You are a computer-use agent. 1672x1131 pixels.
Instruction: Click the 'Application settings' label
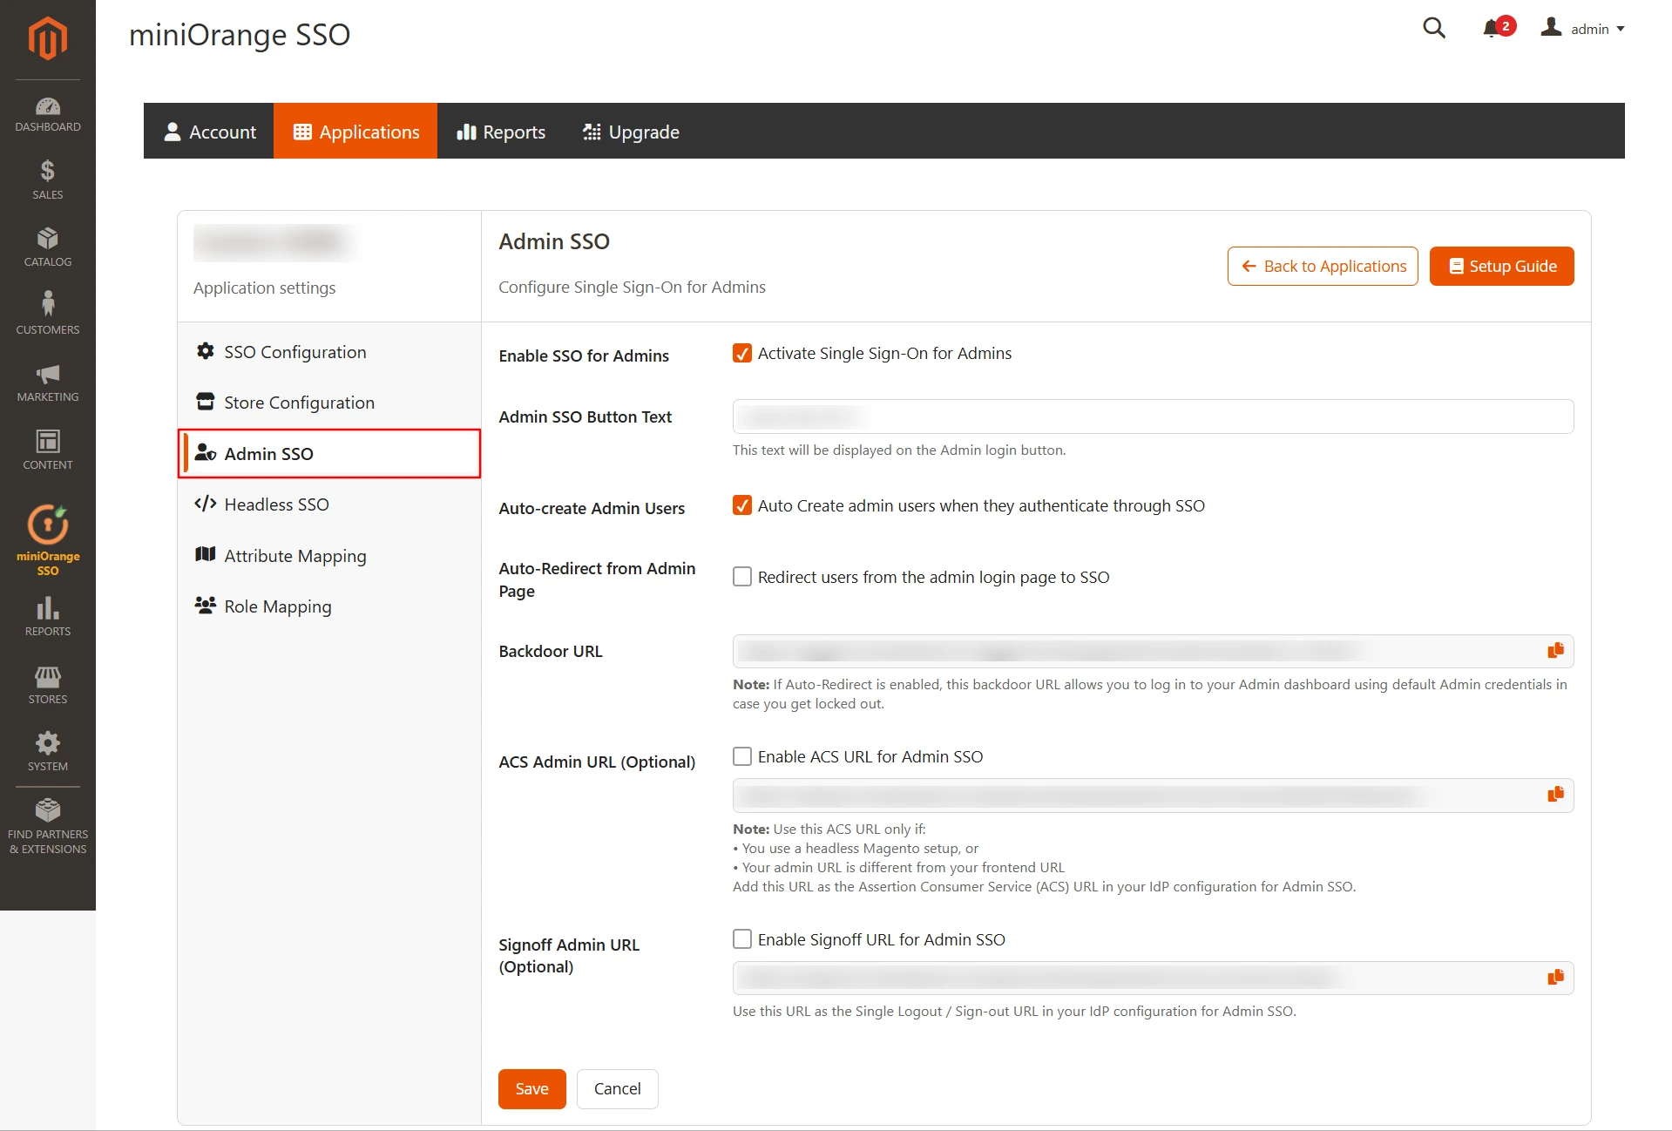pyautogui.click(x=264, y=288)
